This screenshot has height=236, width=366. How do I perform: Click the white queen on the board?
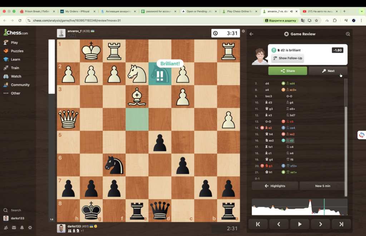pos(68,119)
